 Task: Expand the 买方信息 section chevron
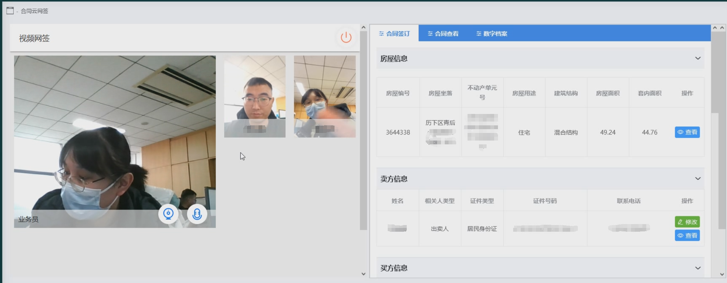coord(698,268)
